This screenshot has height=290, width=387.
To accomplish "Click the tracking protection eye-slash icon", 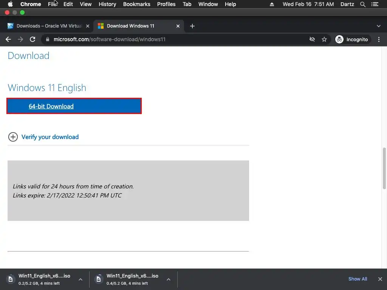I will 312,39.
